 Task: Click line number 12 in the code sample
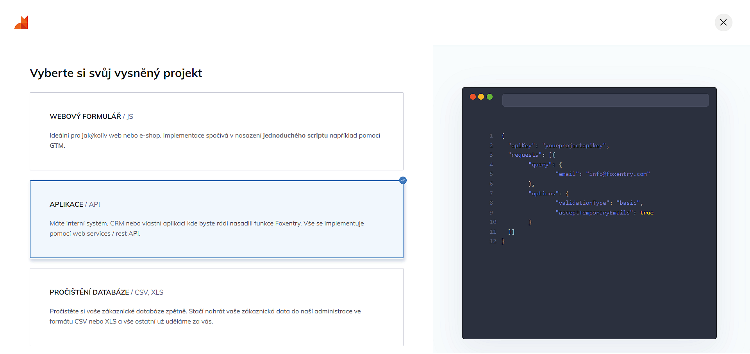coord(493,241)
